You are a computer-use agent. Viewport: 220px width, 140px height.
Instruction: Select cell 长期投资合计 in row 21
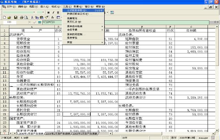(x=32, y=114)
